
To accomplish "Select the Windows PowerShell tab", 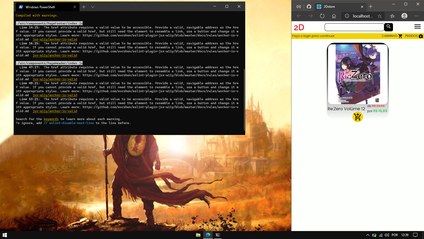I will [x=47, y=7].
